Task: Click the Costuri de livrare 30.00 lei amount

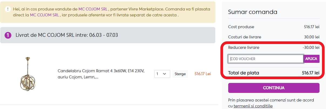Action: tap(312, 37)
